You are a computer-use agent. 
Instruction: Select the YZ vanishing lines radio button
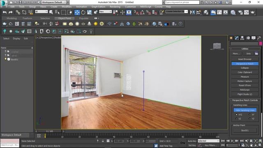pos(250,119)
